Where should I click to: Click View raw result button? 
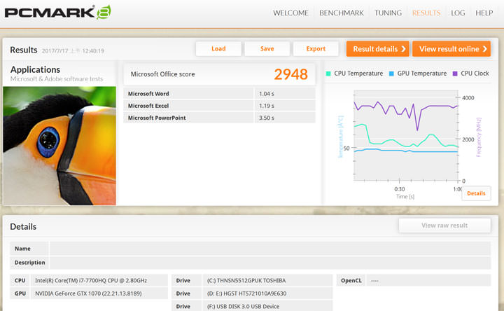pos(444,226)
